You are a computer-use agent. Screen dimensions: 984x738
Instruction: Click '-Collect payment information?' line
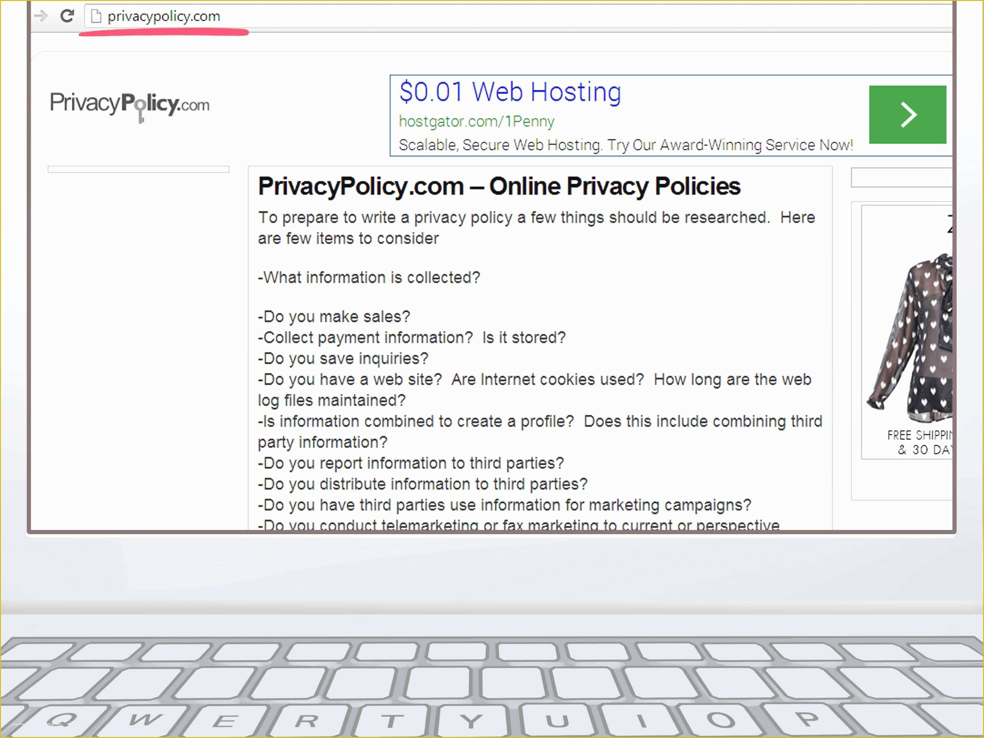411,337
